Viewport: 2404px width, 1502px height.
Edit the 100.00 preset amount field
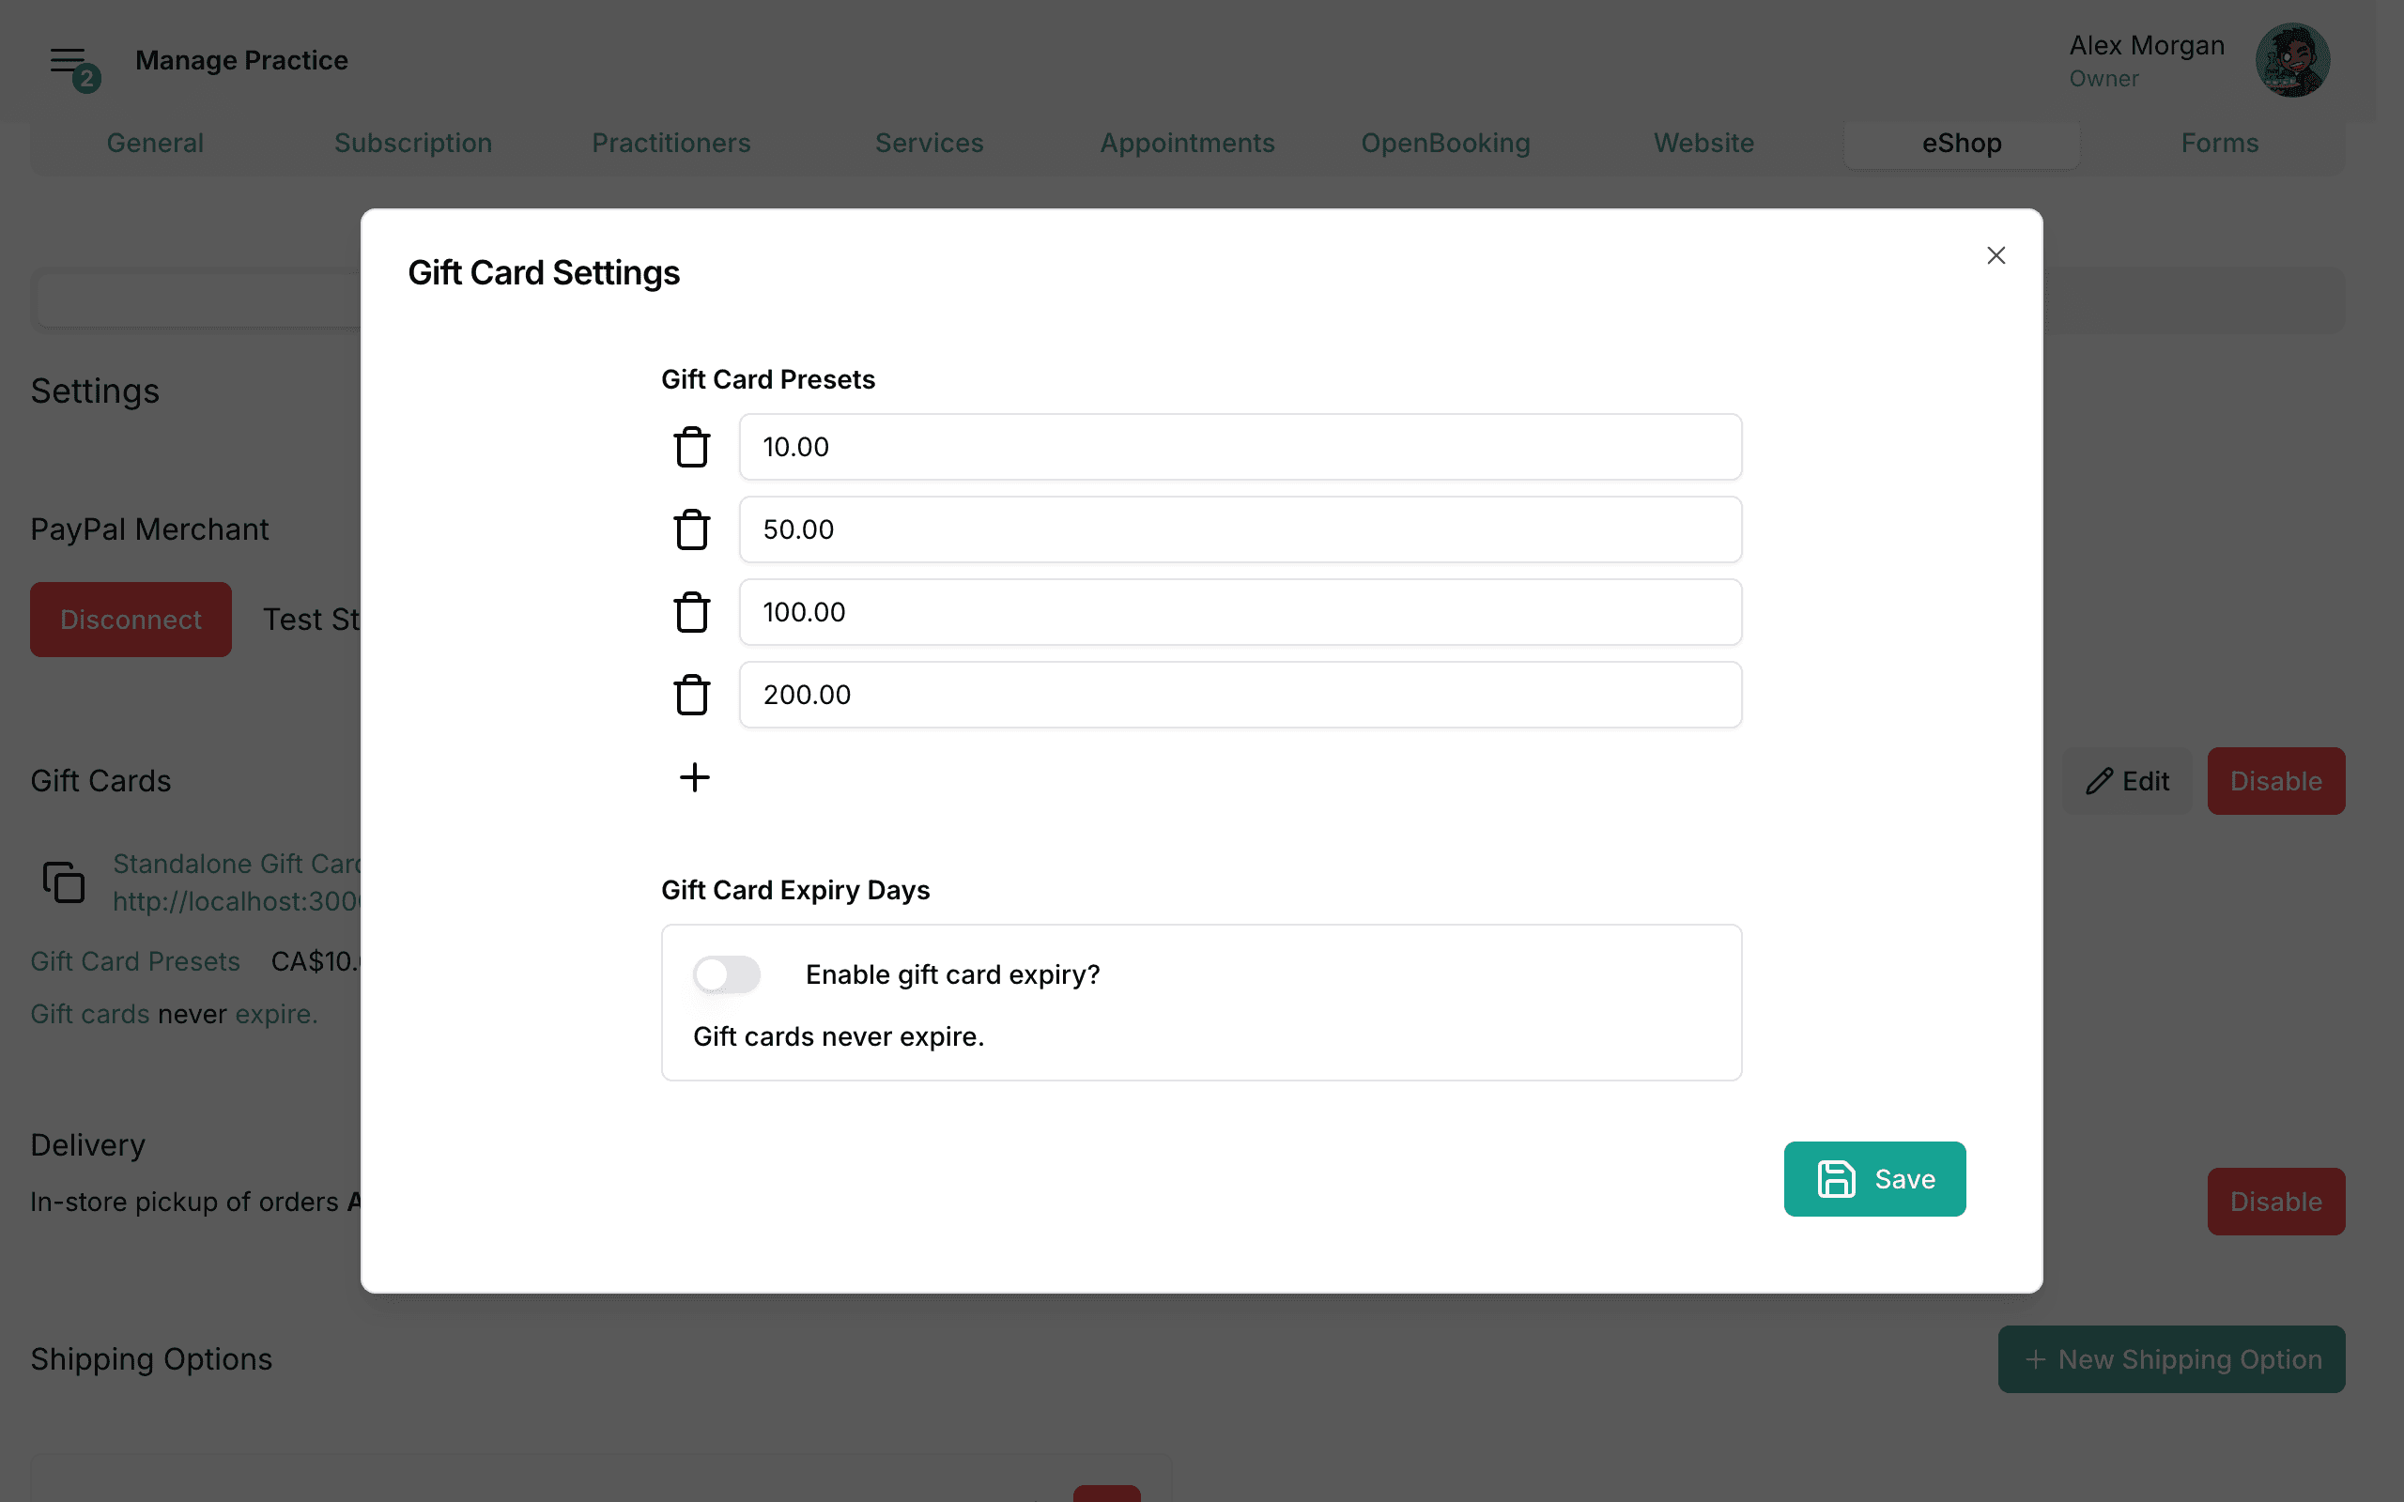pos(1240,612)
